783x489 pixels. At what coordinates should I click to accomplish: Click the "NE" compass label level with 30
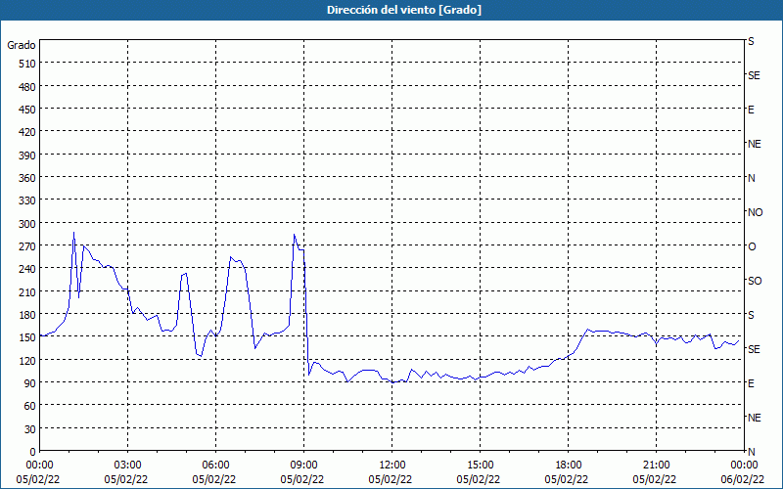pyautogui.click(x=754, y=418)
